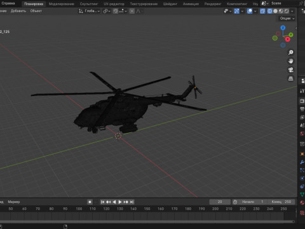This screenshot has height=229, width=305.
Task: Switch to the Текстурирование workspace tab
Action: (x=144, y=4)
